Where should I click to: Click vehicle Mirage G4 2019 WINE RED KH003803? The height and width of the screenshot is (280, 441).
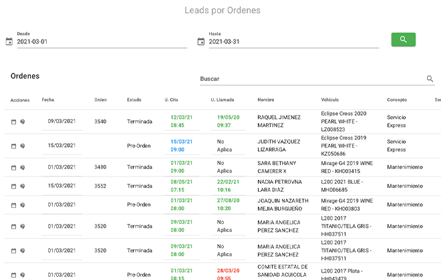coord(347,204)
